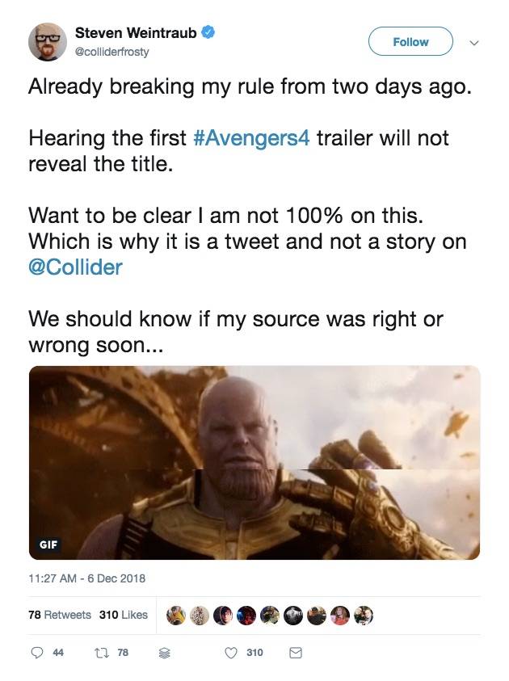
Task: Click the 11:27 AM - 6 Dec 2018 timestamp
Action: tap(86, 578)
